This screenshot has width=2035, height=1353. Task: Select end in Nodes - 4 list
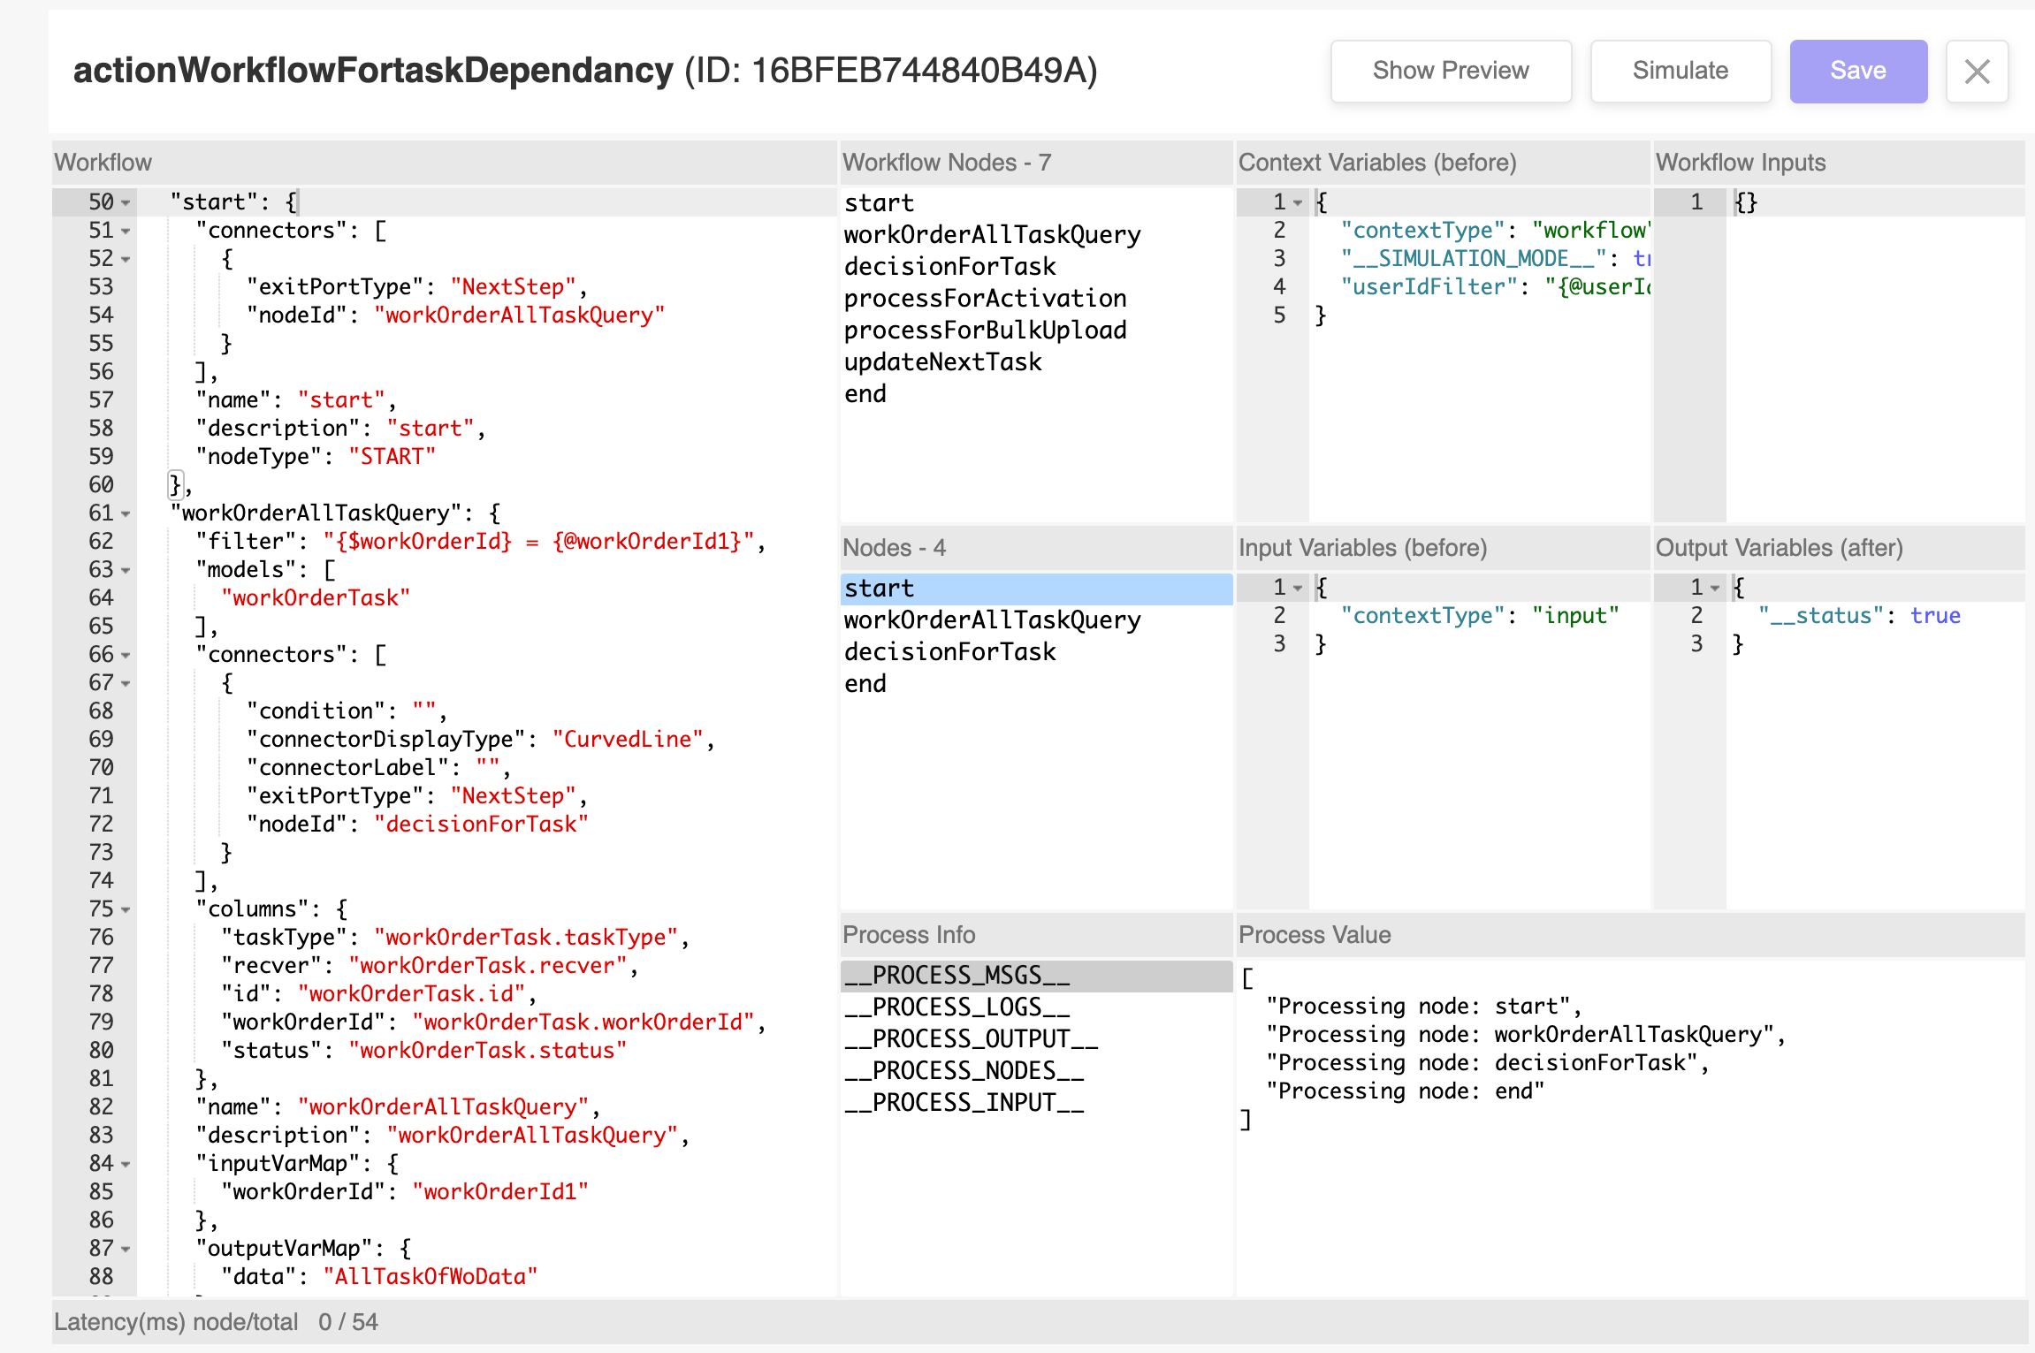(x=1036, y=684)
